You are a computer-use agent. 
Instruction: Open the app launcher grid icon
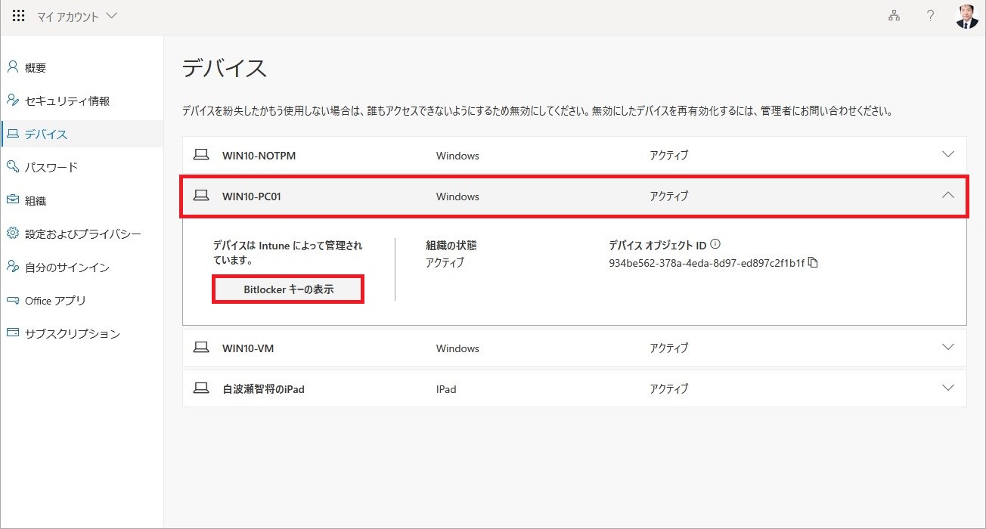(x=19, y=16)
